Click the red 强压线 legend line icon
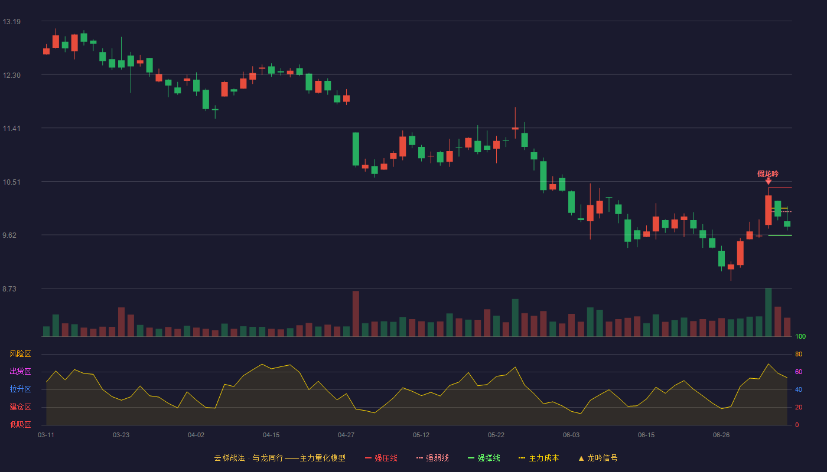The width and height of the screenshot is (827, 472). point(369,458)
